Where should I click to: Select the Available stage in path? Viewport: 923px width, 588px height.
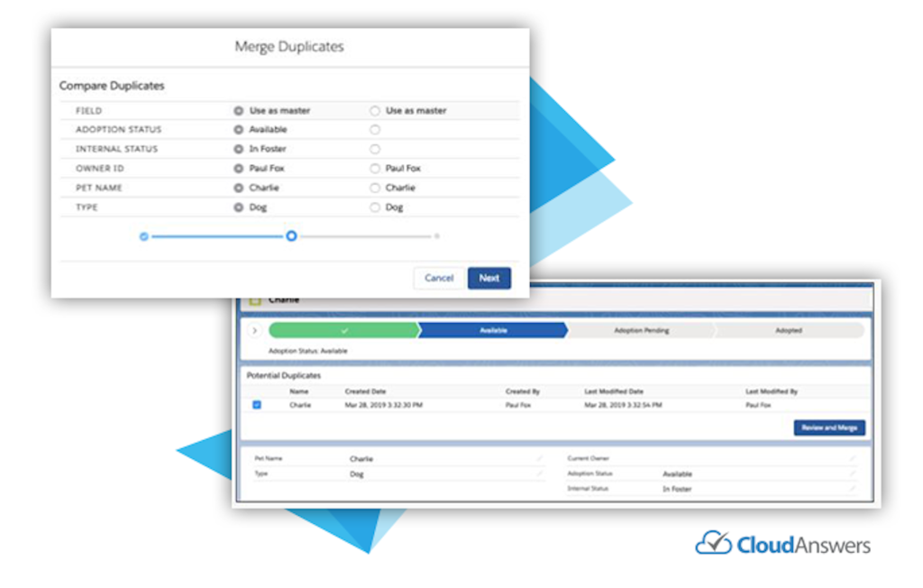(493, 331)
